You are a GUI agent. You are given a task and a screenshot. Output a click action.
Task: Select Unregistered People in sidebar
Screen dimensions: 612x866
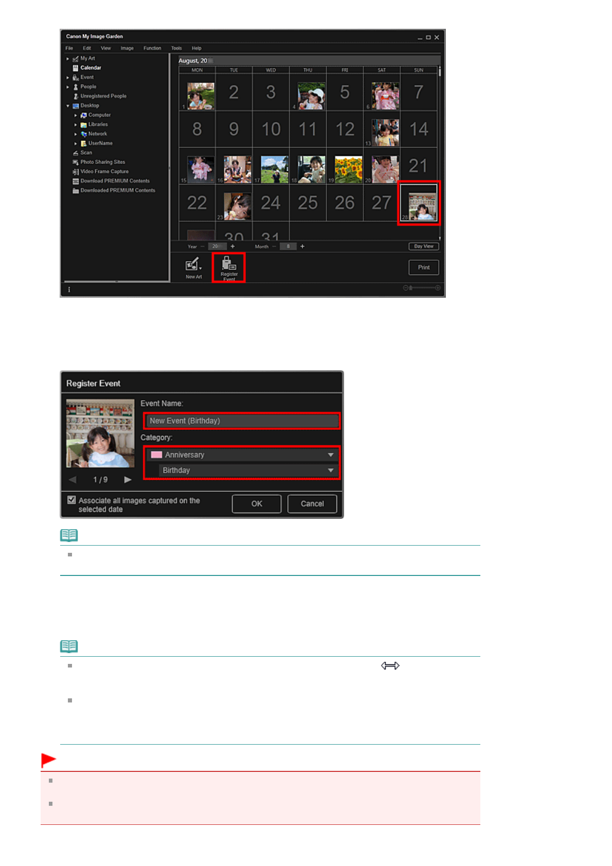pyautogui.click(x=103, y=96)
